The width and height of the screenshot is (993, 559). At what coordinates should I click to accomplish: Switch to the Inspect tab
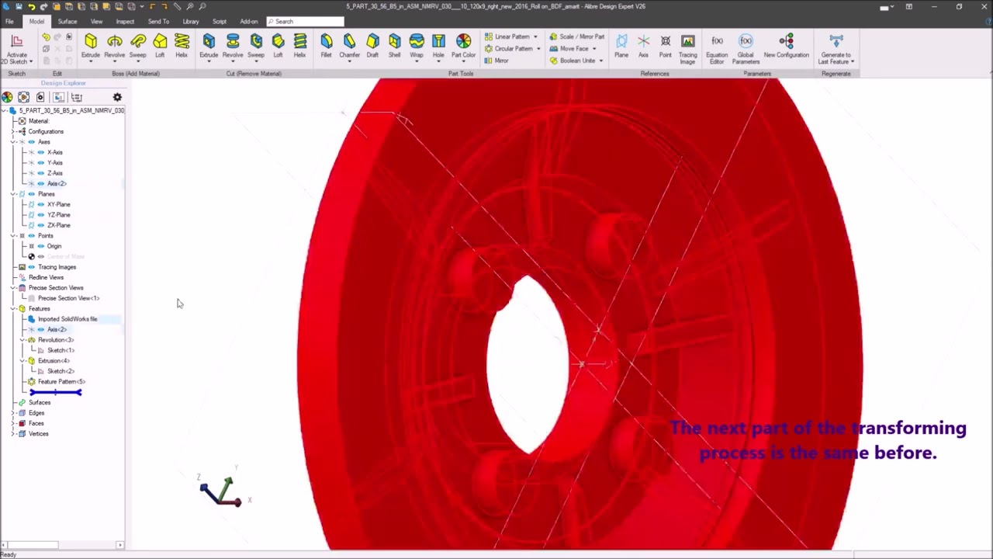click(125, 21)
